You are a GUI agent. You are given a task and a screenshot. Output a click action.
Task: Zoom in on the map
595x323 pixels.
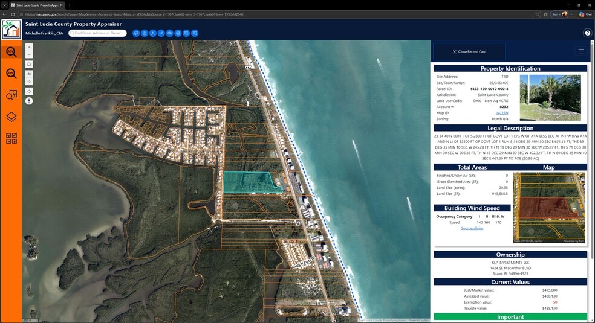(x=29, y=47)
